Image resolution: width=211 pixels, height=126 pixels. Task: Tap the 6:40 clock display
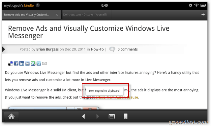point(105,5)
